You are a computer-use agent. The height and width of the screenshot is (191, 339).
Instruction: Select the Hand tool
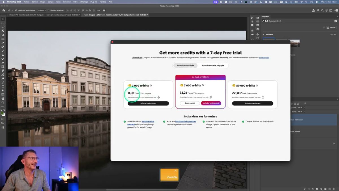click(3, 98)
